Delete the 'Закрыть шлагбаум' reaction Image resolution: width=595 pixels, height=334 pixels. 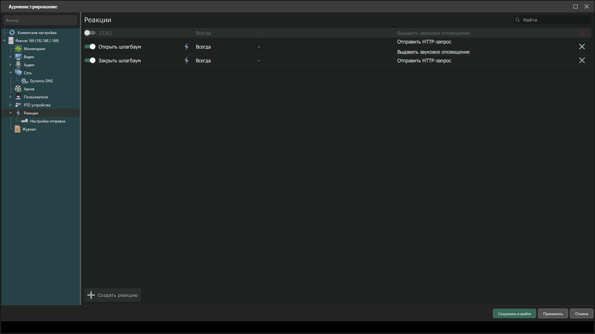(582, 61)
